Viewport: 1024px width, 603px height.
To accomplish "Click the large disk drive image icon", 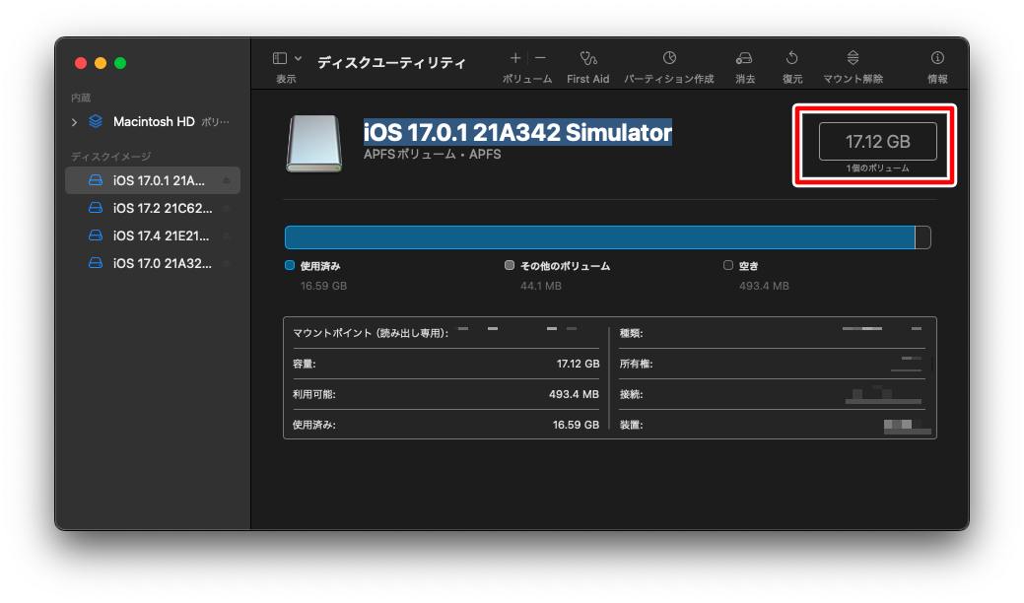I will [314, 144].
